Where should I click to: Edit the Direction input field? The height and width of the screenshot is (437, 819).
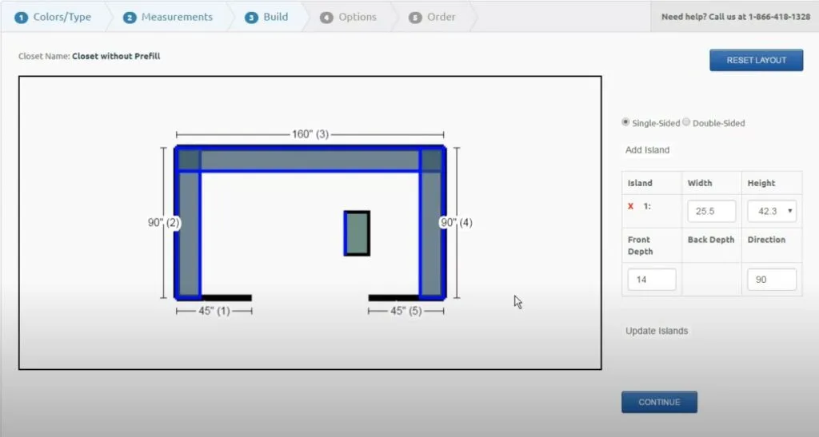coord(772,280)
